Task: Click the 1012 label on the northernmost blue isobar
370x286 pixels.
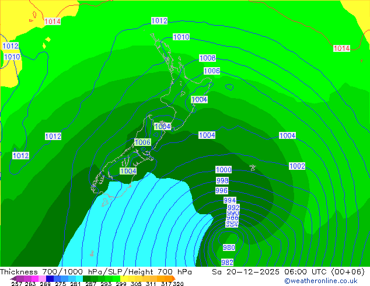Action: pos(159,21)
